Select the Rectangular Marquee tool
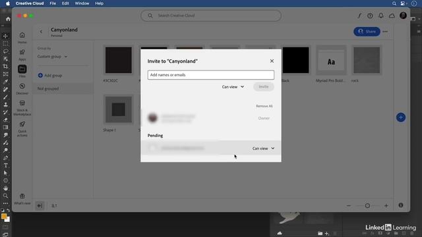Viewport: 422px width, 237px height. (x=5, y=43)
